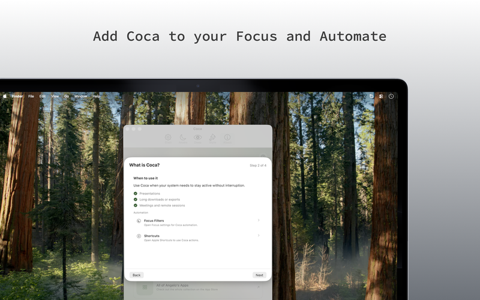Click the Presentations green checkmark

[x=136, y=193]
